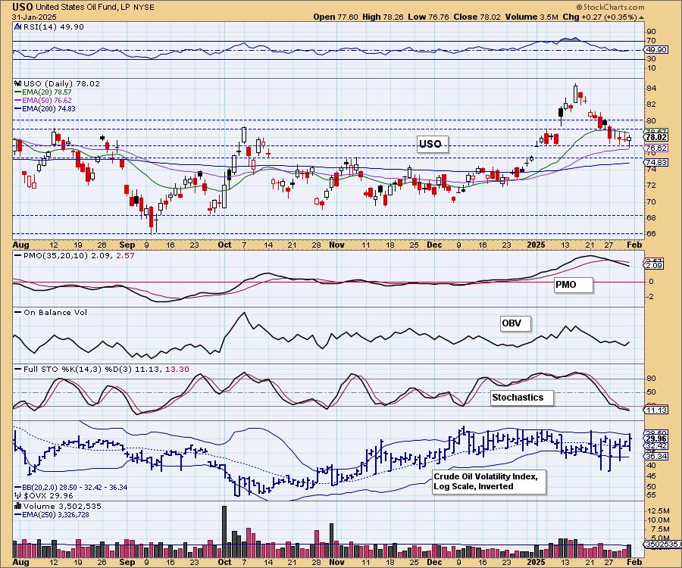
Task: Click the 2025 label on upper date axis
Action: pos(536,245)
